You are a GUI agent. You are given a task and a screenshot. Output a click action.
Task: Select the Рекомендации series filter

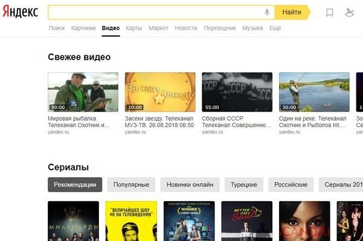[x=75, y=185]
